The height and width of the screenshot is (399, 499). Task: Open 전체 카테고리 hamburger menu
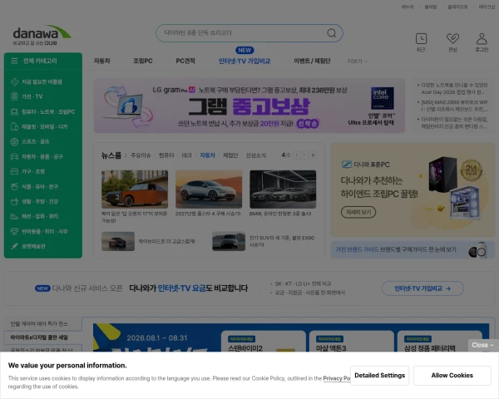click(x=14, y=61)
